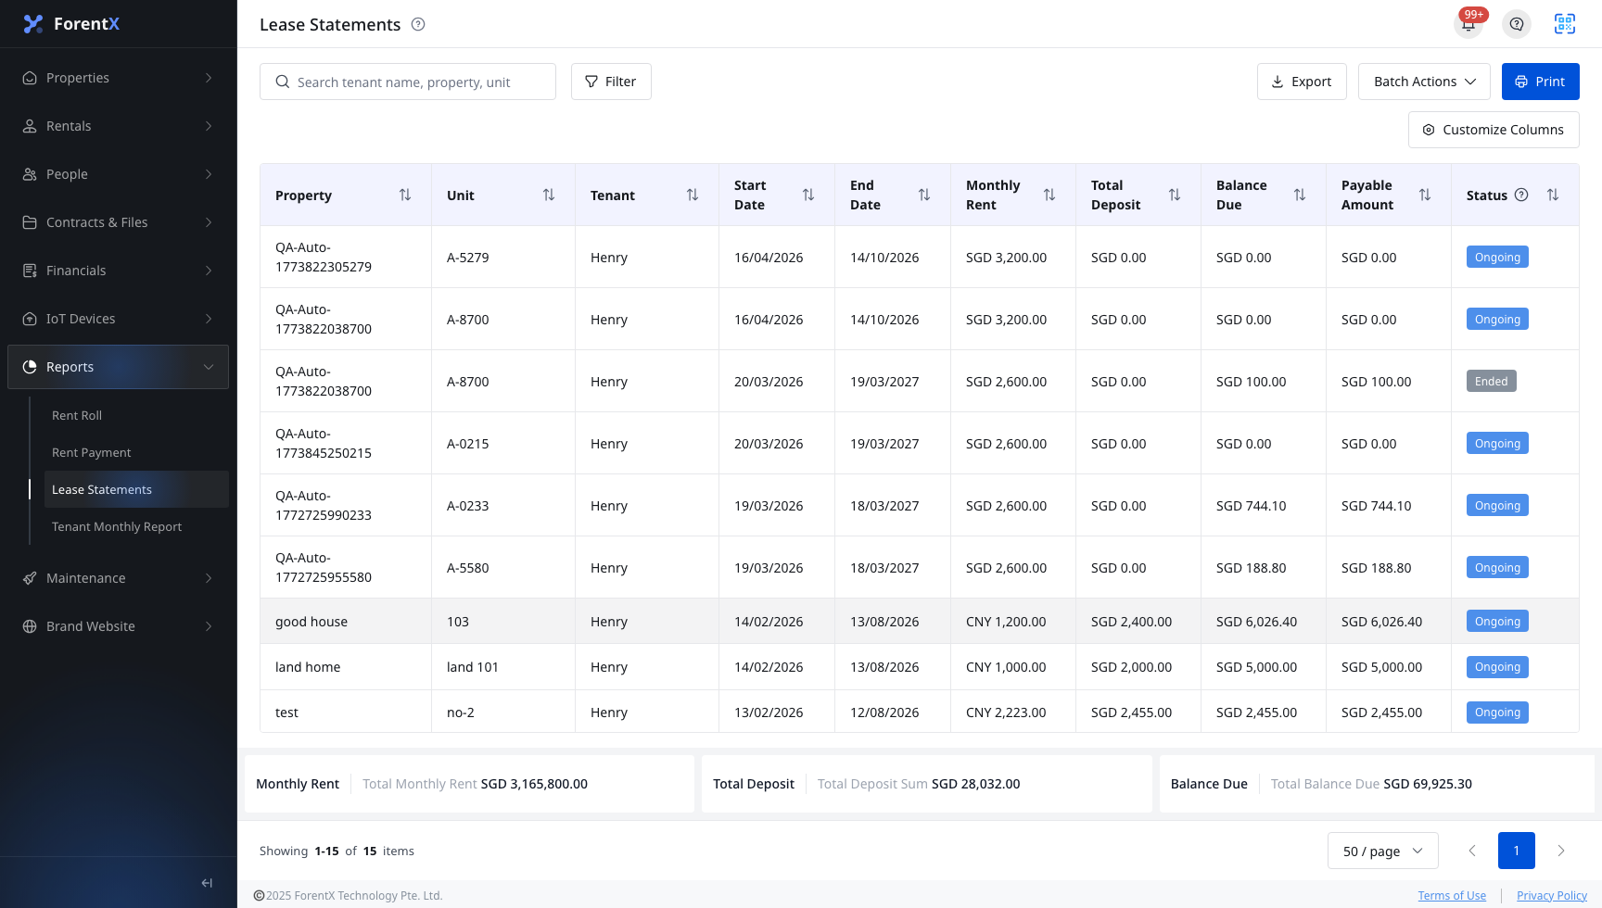The height and width of the screenshot is (908, 1602).
Task: Sort table by Tenant column
Action: coord(693,195)
